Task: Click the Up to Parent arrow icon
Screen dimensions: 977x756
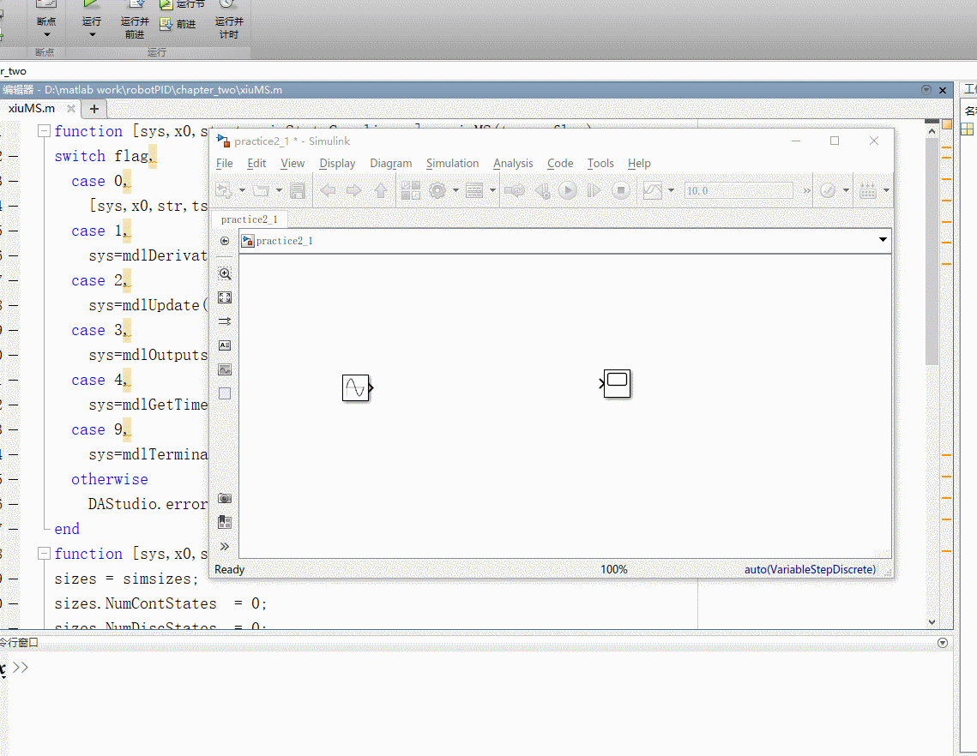Action: tap(380, 190)
